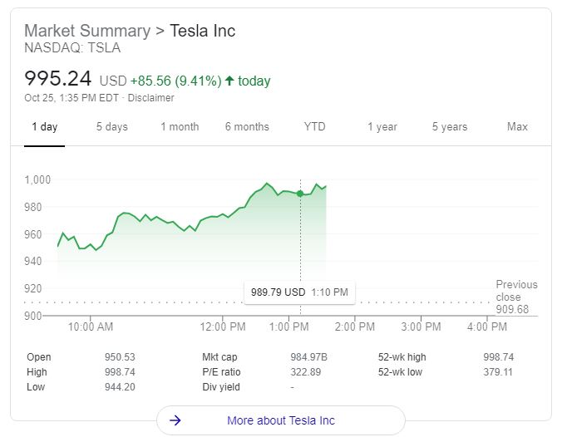Select the 1 day tab
Viewport: 562px width, 437px height.
[44, 127]
